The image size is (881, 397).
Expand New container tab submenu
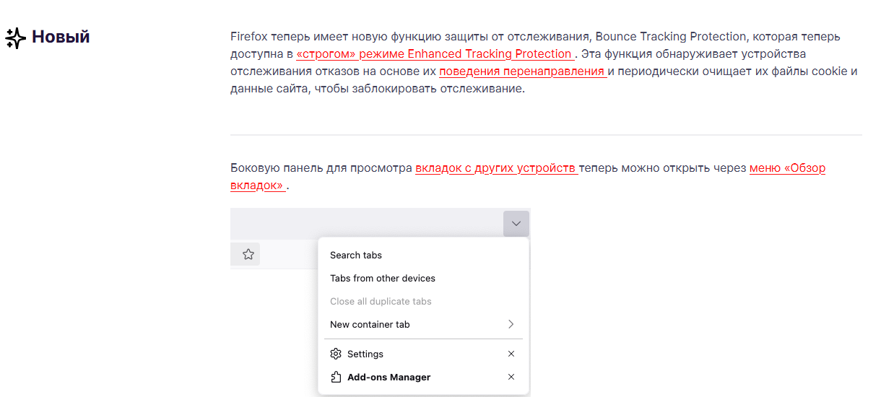click(x=423, y=324)
